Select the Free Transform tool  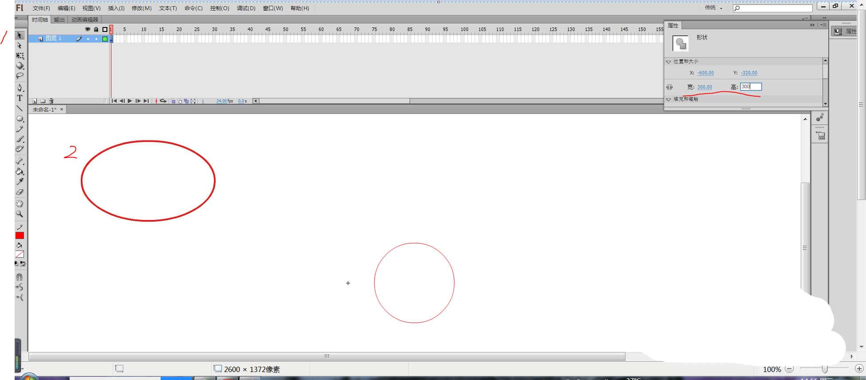click(x=20, y=56)
